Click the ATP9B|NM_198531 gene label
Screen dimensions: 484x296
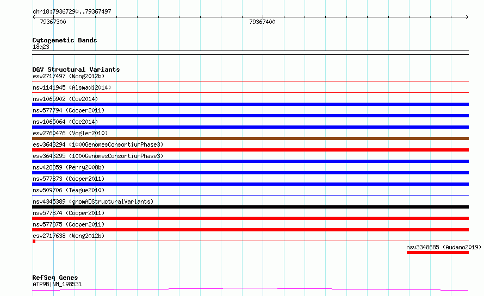pyautogui.click(x=57, y=284)
